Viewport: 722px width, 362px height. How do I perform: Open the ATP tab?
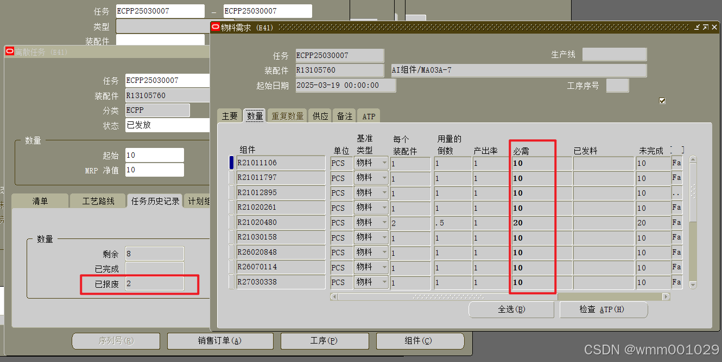coord(369,115)
